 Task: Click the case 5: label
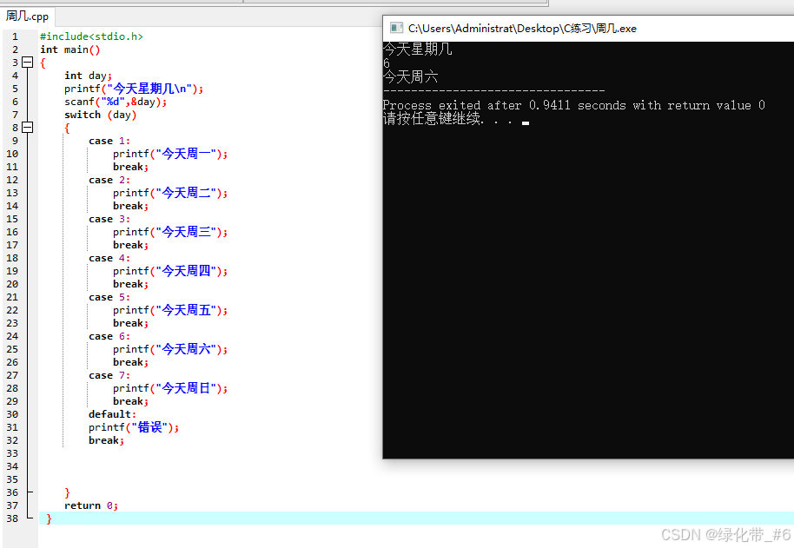(109, 297)
